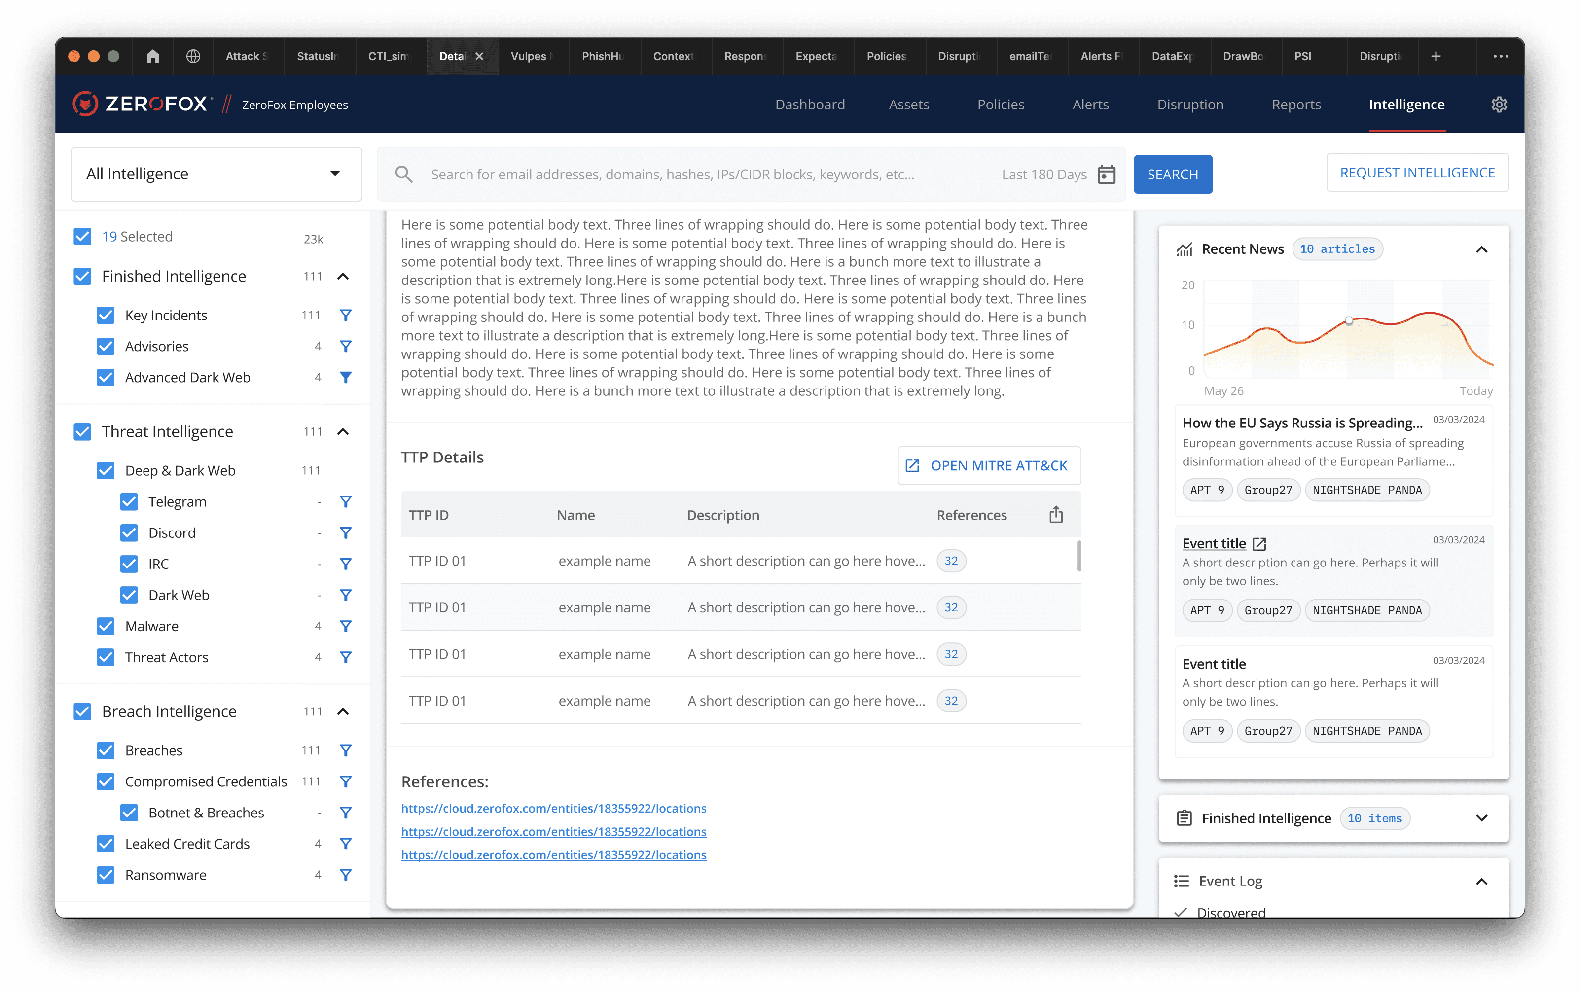Toggle the Telegram checkbox
The height and width of the screenshot is (991, 1580).
coord(129,502)
